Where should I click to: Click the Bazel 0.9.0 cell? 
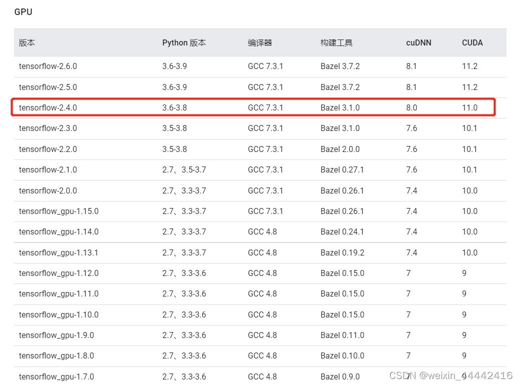point(340,376)
